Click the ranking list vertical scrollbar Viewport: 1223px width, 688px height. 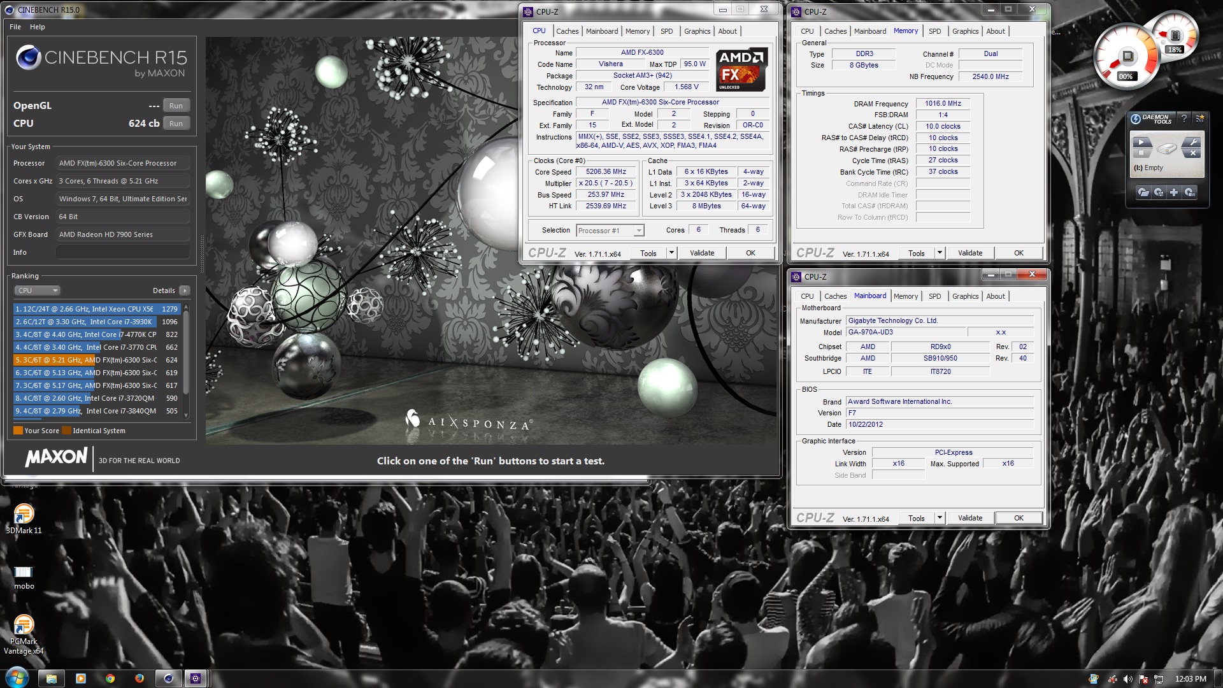pyautogui.click(x=186, y=361)
